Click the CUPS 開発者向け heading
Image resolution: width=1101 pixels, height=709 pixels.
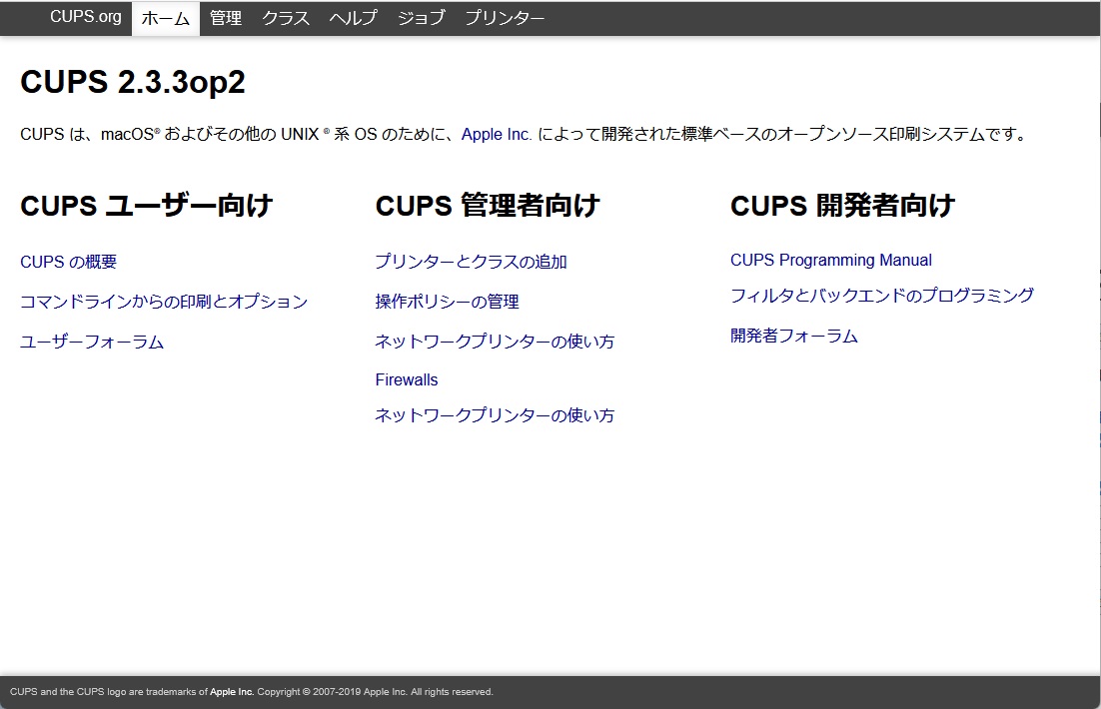pos(842,206)
